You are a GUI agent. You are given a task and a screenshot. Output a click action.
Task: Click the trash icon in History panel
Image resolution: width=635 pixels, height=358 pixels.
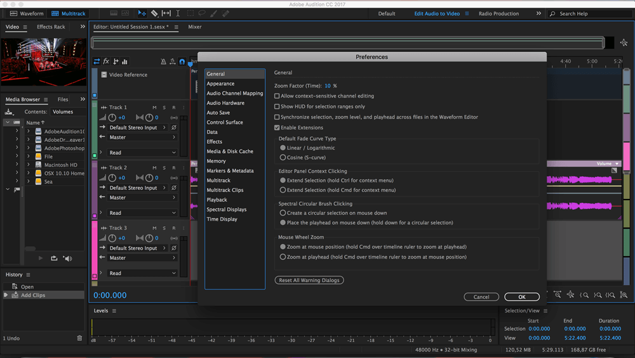click(x=79, y=338)
